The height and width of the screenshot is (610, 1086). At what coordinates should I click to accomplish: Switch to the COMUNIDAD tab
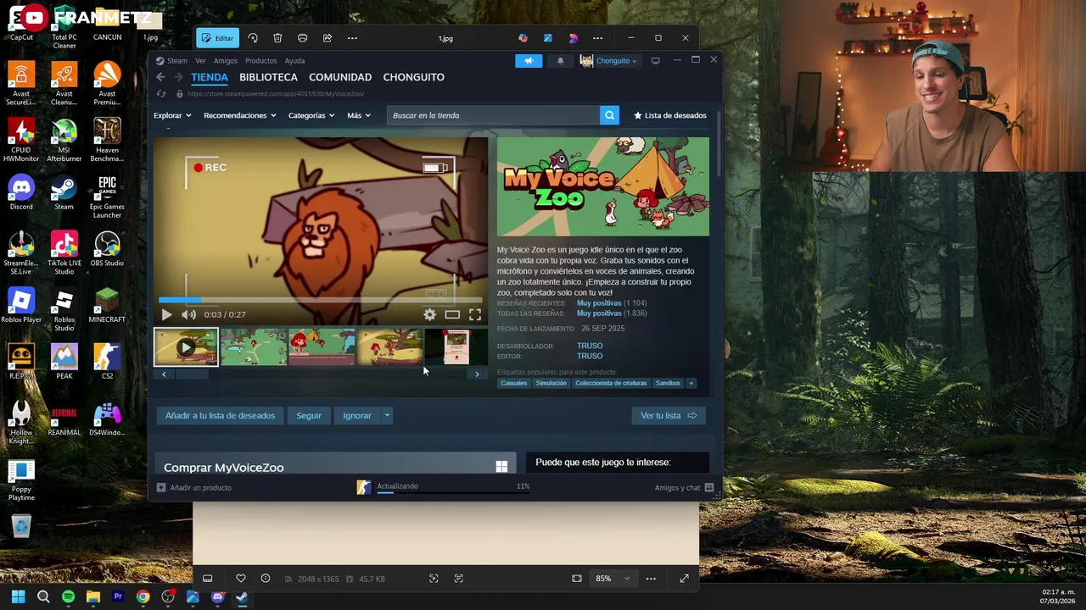point(340,77)
